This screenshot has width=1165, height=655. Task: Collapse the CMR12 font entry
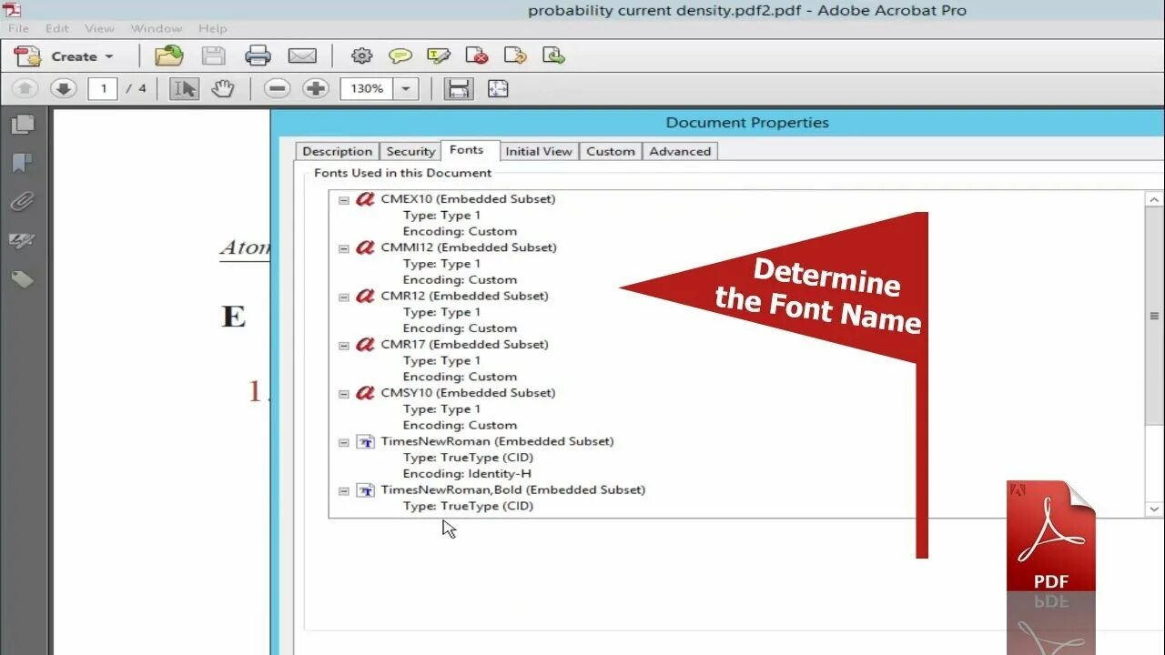pyautogui.click(x=343, y=297)
